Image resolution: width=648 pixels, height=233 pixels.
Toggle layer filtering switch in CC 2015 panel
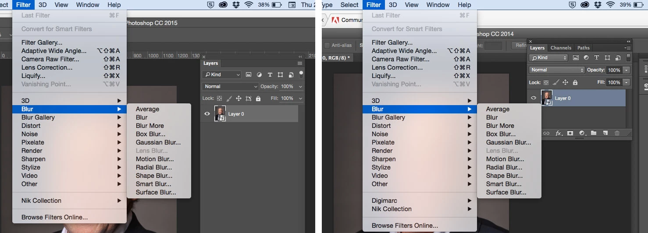pos(301,74)
